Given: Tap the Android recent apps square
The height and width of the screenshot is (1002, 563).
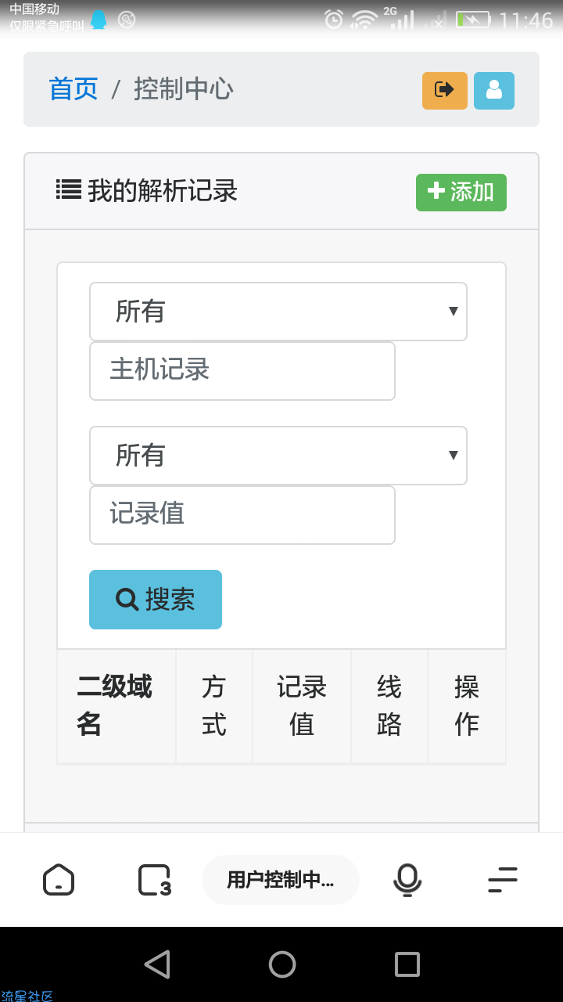Looking at the screenshot, I should point(407,964).
